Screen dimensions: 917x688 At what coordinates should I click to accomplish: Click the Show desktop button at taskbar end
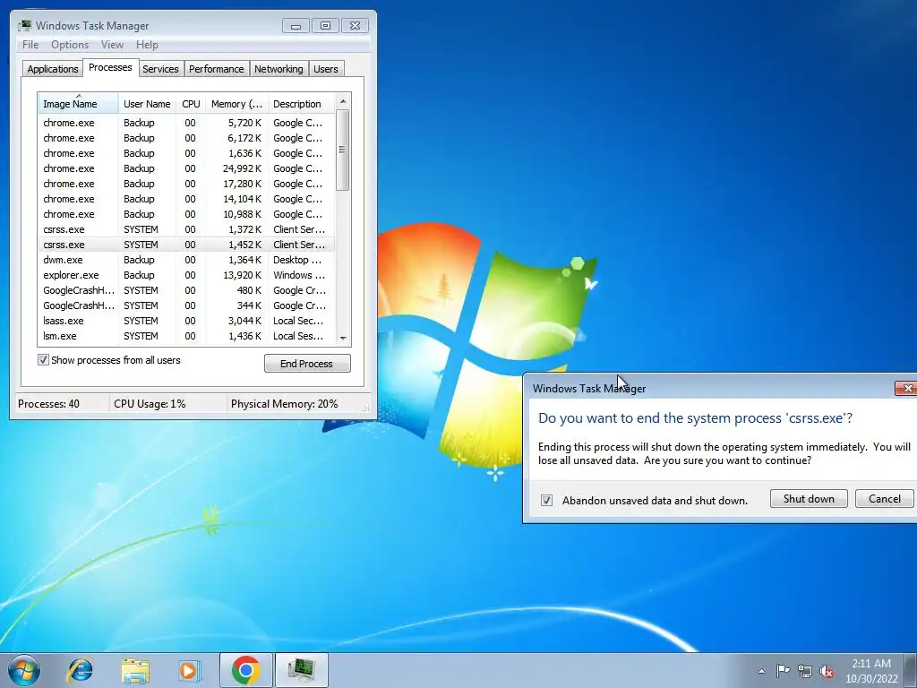(911, 670)
